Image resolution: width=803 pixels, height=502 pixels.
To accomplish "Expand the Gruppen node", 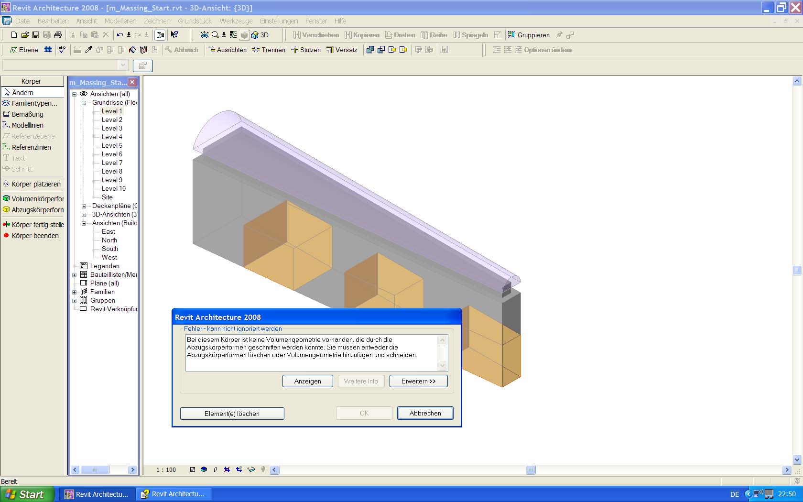I will [75, 301].
